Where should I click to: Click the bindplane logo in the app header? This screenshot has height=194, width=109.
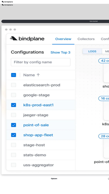pyautogui.click(x=27, y=39)
